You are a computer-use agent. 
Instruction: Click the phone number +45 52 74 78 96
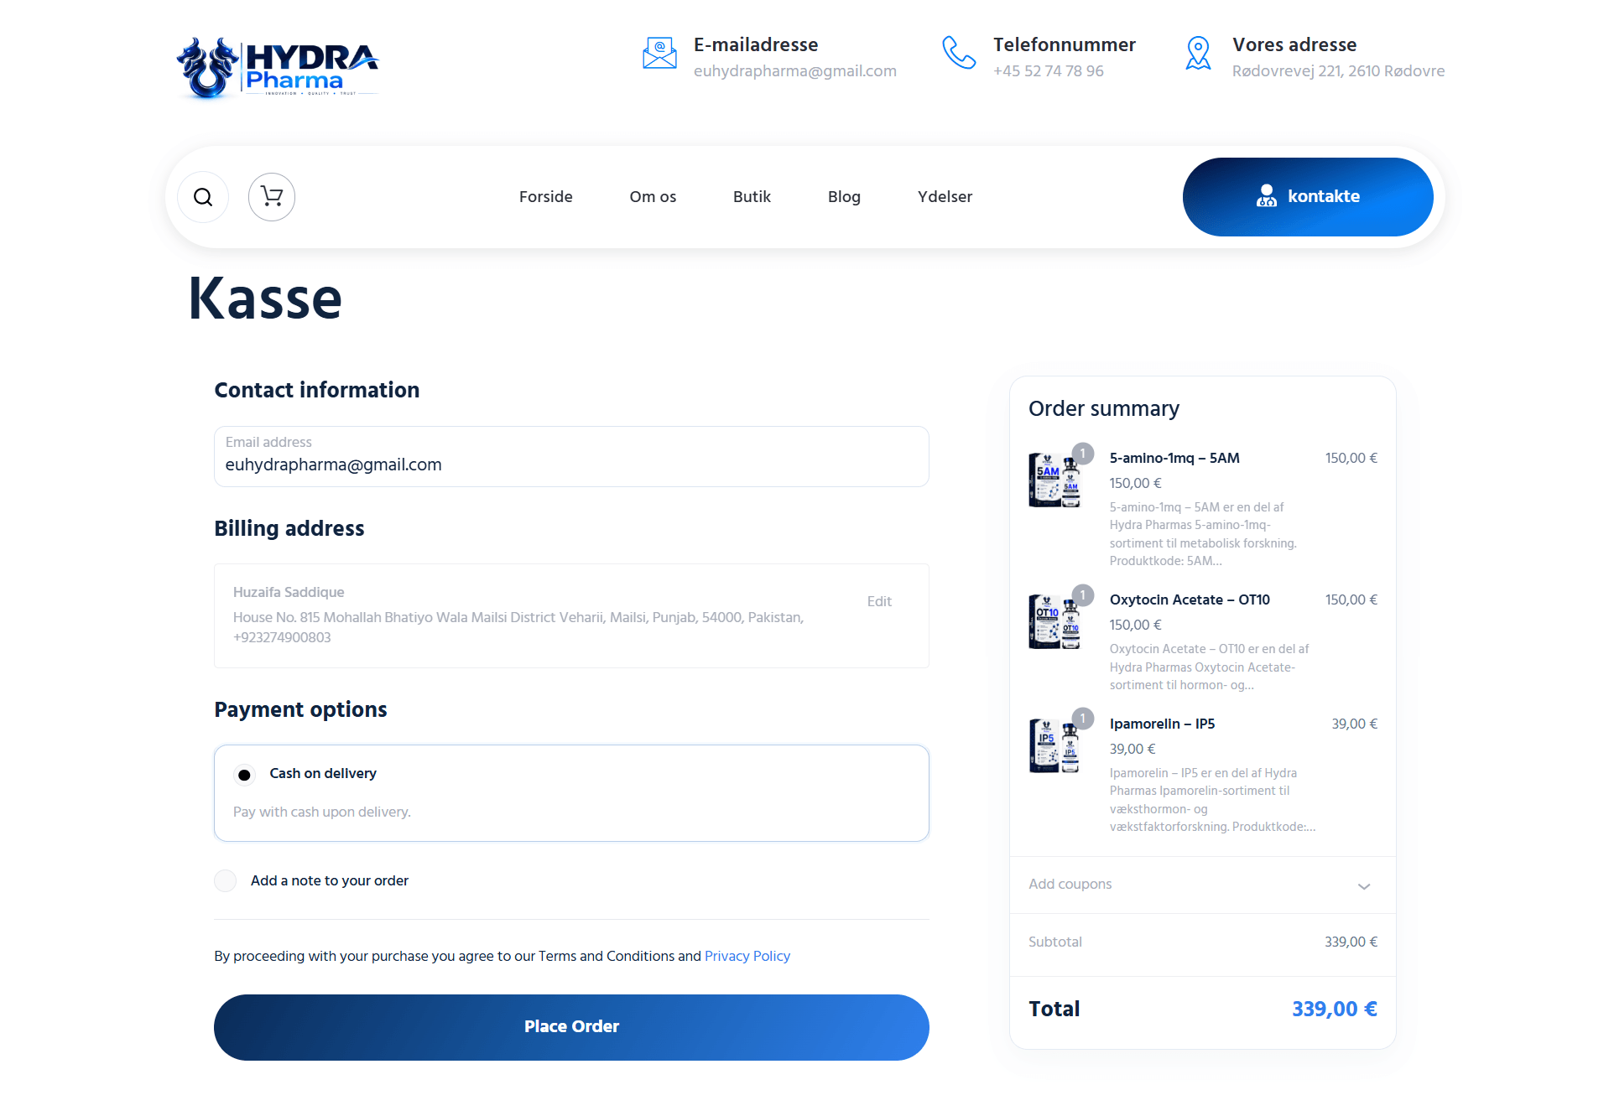pyautogui.click(x=1049, y=71)
